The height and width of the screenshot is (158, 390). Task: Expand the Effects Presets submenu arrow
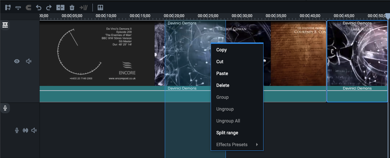tap(257, 145)
